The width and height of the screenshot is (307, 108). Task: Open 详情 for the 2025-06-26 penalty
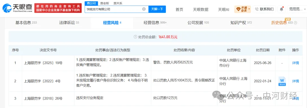(295, 63)
